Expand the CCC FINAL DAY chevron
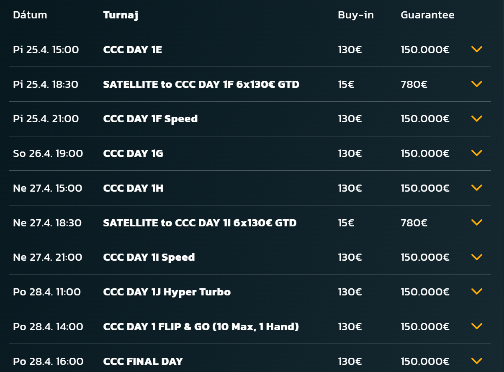Viewport: 504px width, 372px height. 476,361
